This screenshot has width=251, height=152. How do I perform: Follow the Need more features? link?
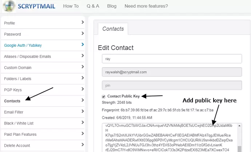click(x=146, y=6)
